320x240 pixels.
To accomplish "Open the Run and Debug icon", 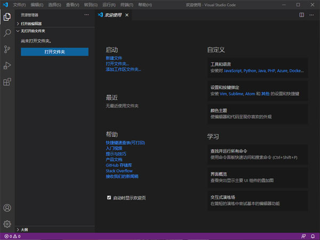I will pos(7,65).
